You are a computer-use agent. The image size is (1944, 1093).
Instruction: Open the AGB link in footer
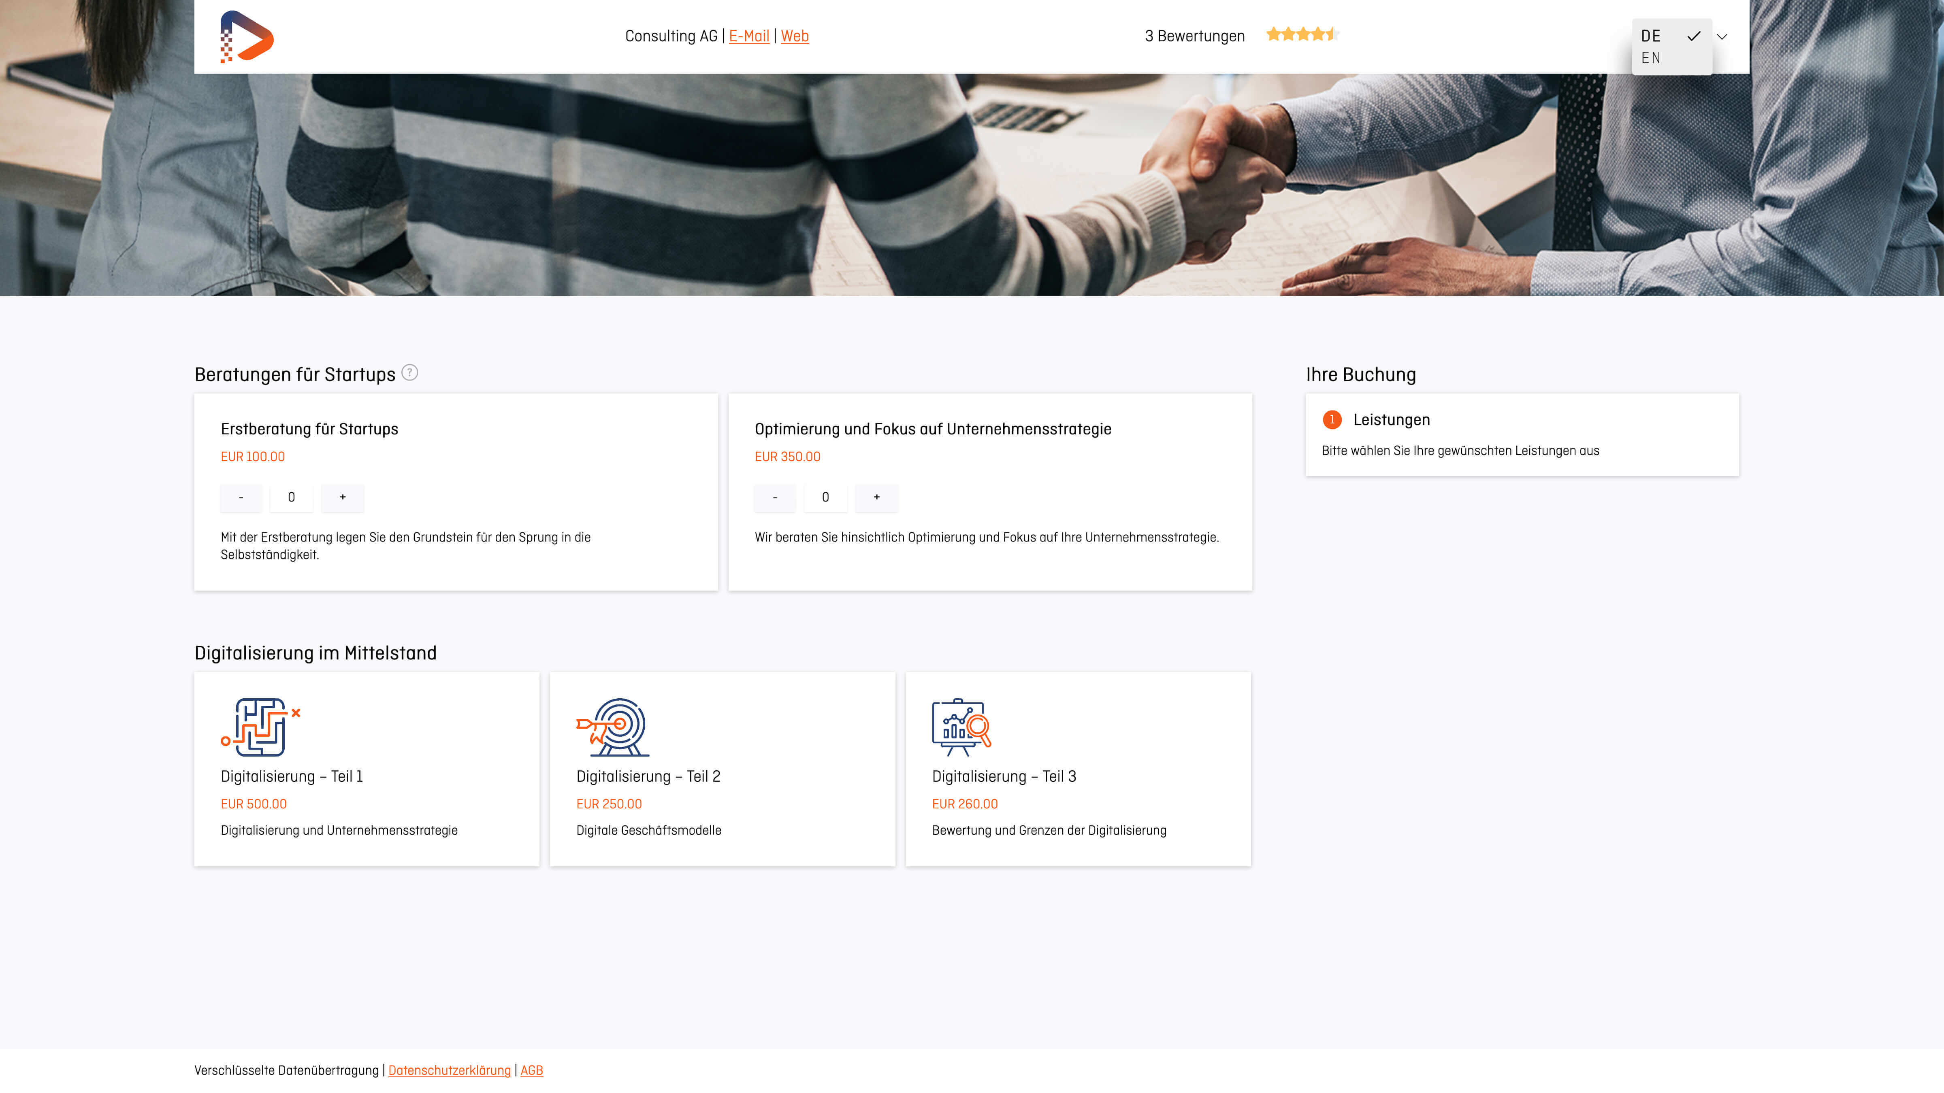[531, 1070]
